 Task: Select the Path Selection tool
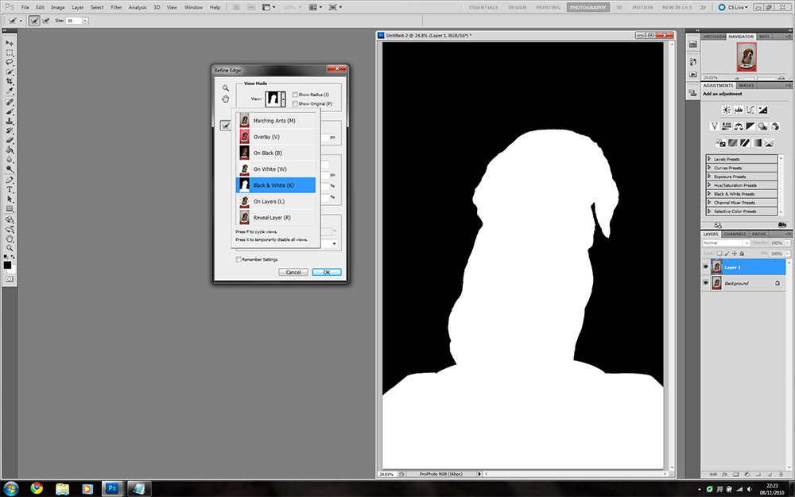9,198
